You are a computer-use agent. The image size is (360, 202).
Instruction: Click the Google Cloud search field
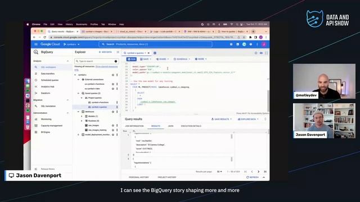[155, 44]
